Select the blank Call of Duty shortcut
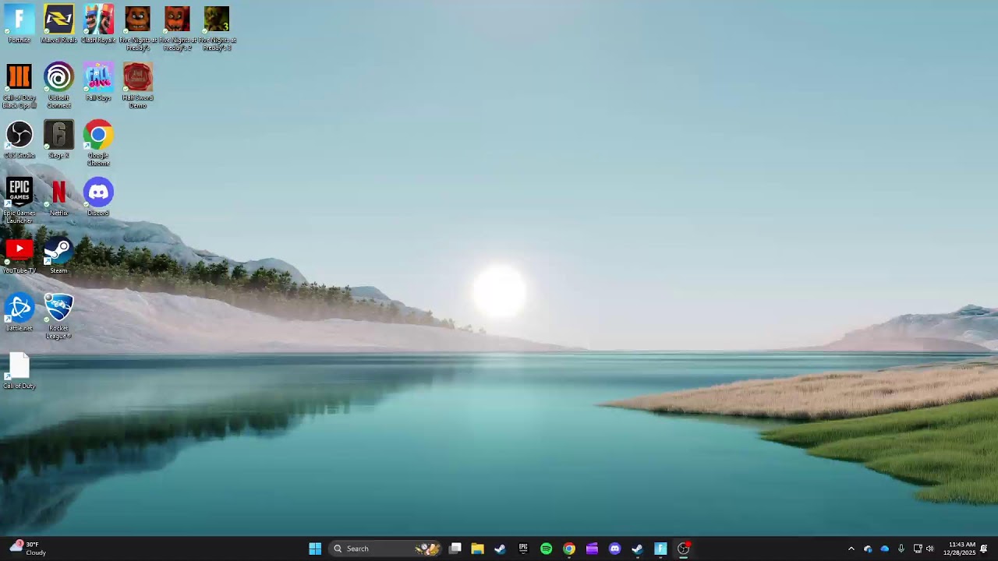The height and width of the screenshot is (561, 998). [x=19, y=370]
